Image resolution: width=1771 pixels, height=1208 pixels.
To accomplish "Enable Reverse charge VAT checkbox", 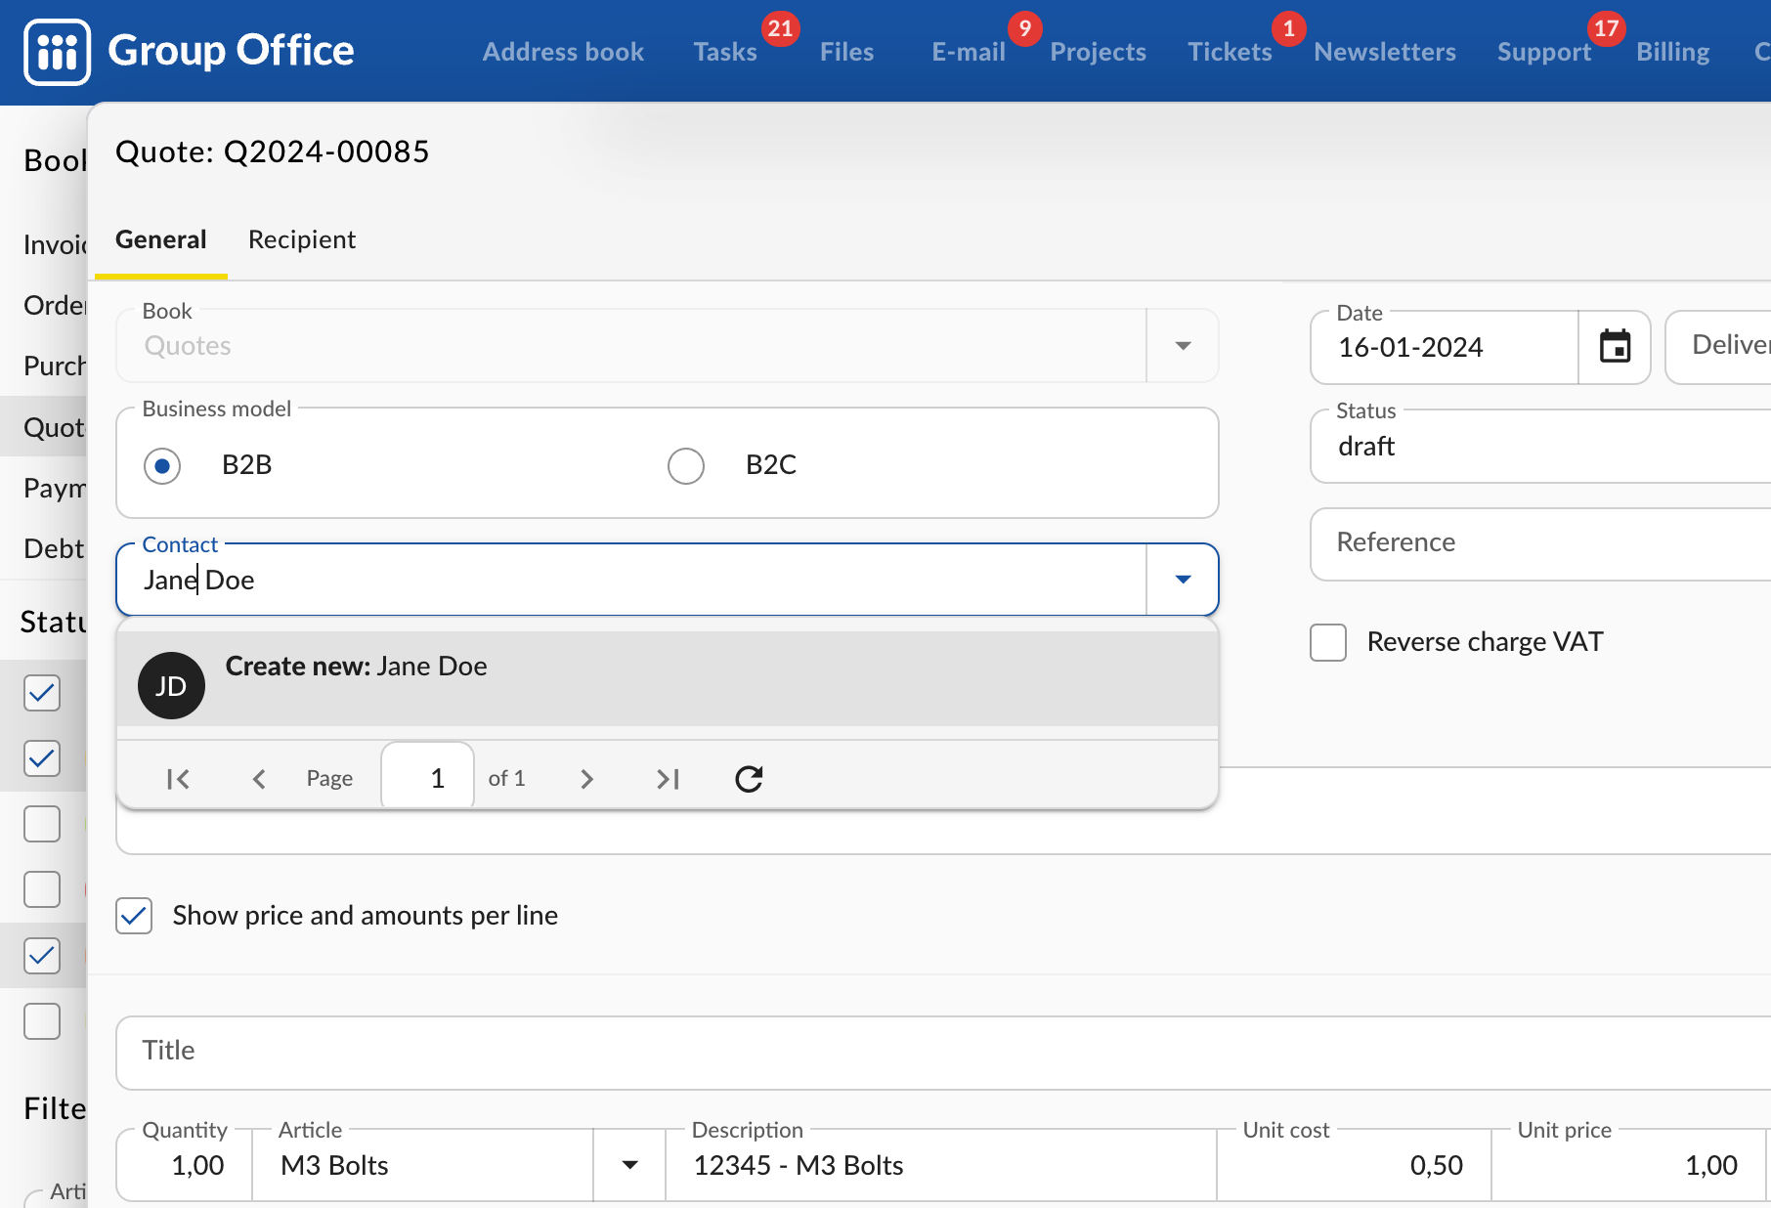I will pos(1328,643).
